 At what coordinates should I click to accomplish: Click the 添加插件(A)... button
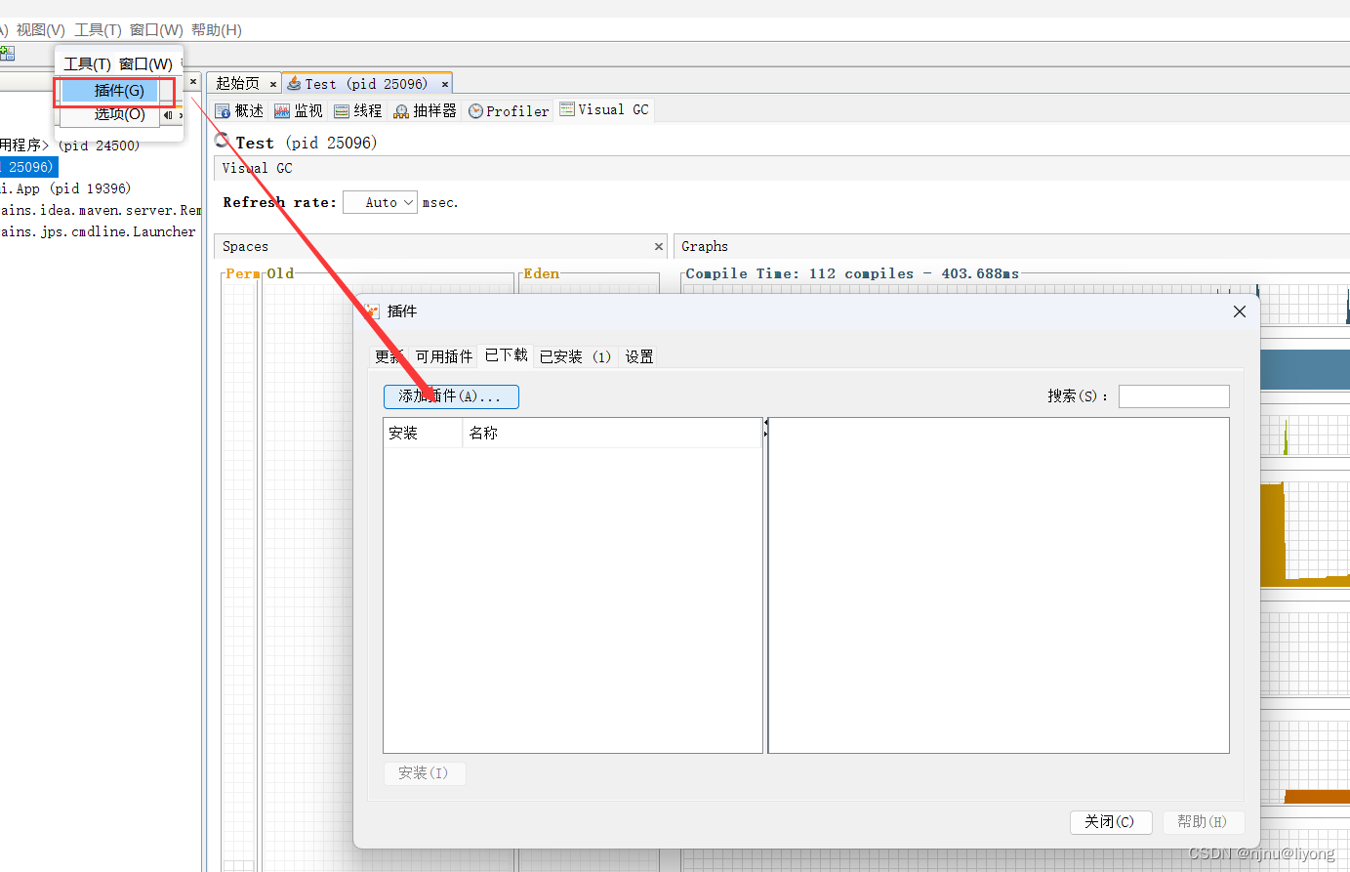[x=451, y=396]
